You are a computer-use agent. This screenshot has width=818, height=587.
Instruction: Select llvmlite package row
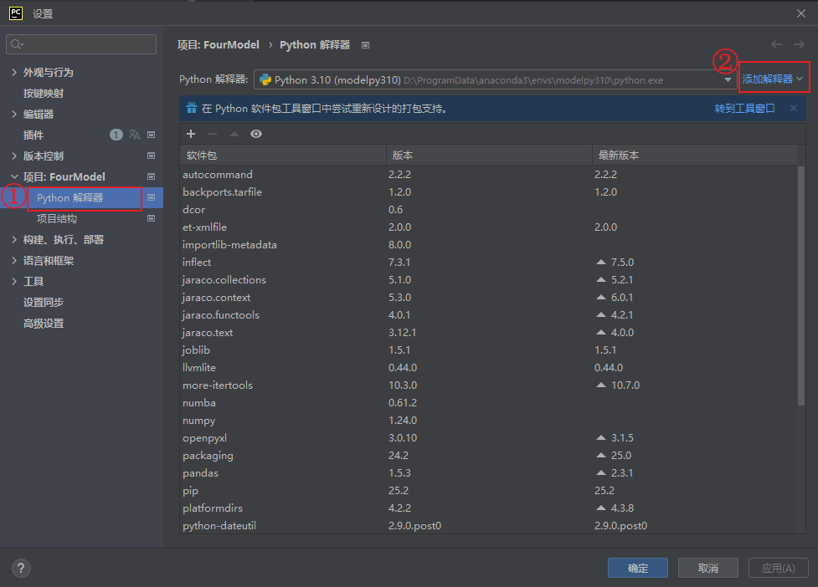[488, 367]
